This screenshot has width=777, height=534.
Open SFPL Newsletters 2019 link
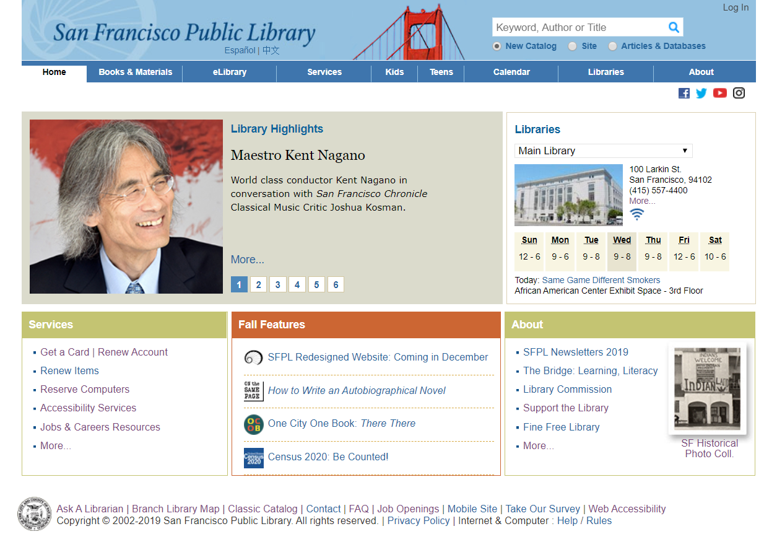(x=576, y=352)
